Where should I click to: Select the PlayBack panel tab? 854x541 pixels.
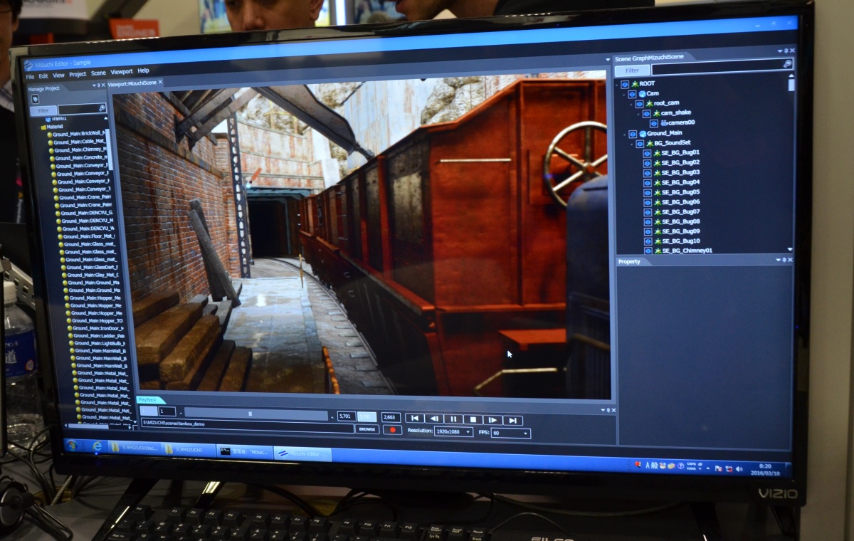(x=149, y=400)
